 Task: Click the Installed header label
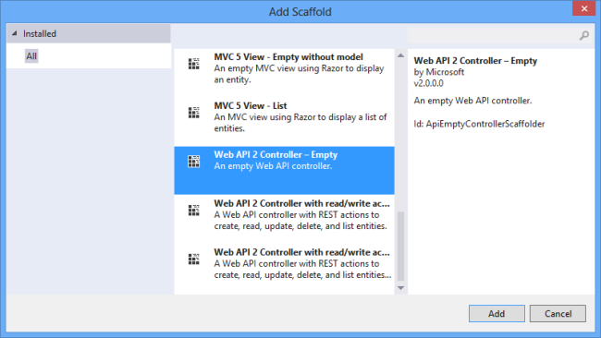click(40, 33)
